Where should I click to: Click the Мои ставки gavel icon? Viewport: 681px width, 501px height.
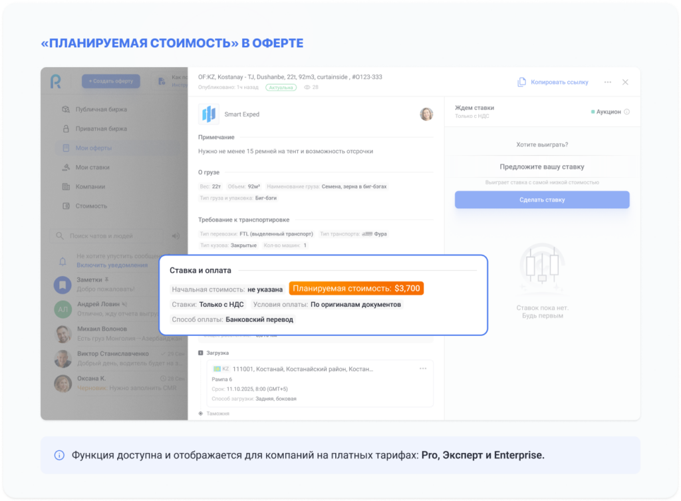[x=65, y=168]
